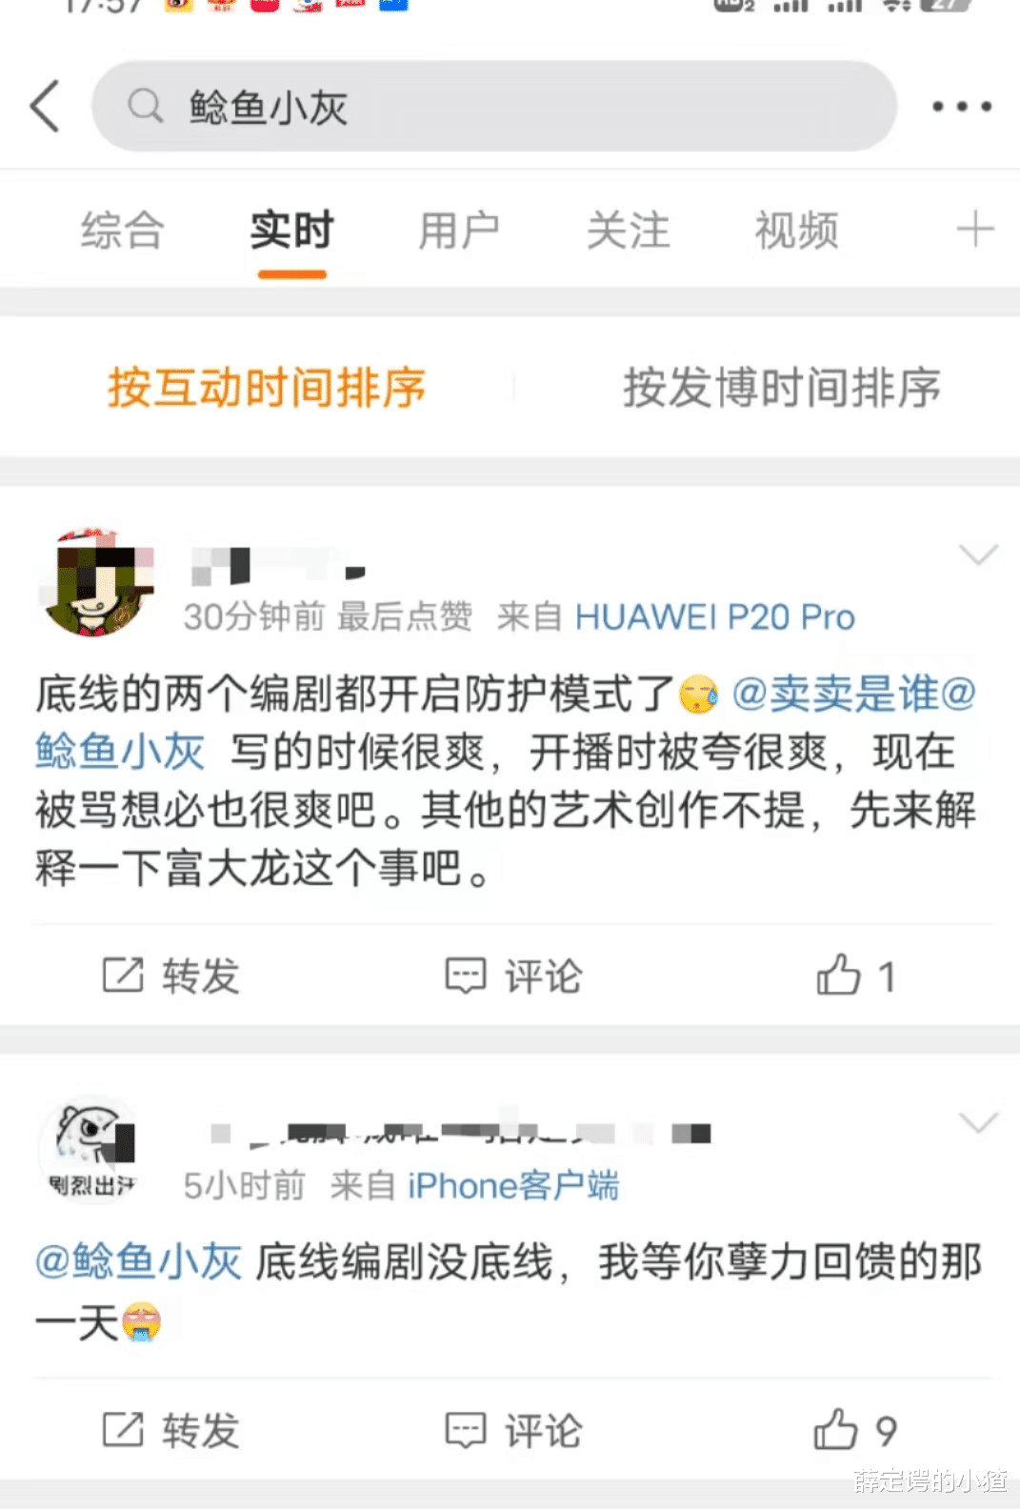This screenshot has width=1020, height=1510.
Task: Open the first poster's avatar profile
Action: click(x=95, y=581)
